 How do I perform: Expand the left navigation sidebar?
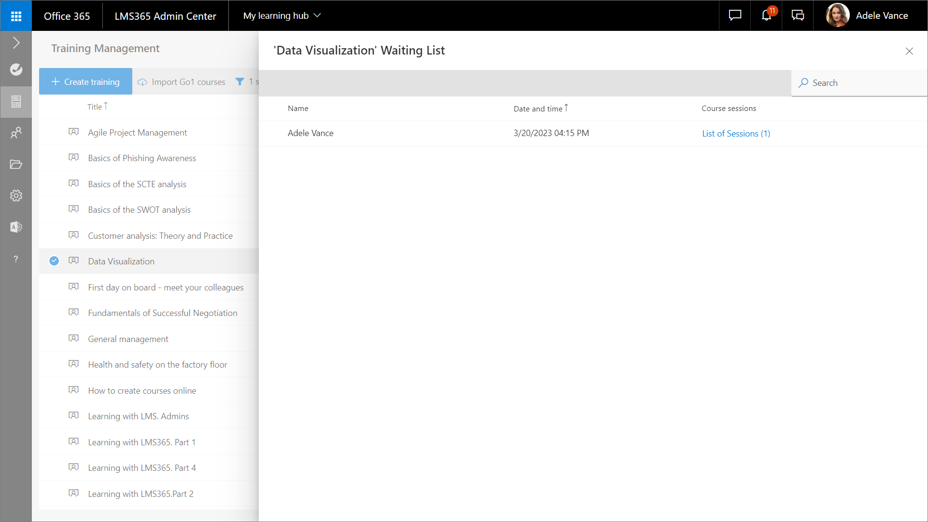pos(16,43)
